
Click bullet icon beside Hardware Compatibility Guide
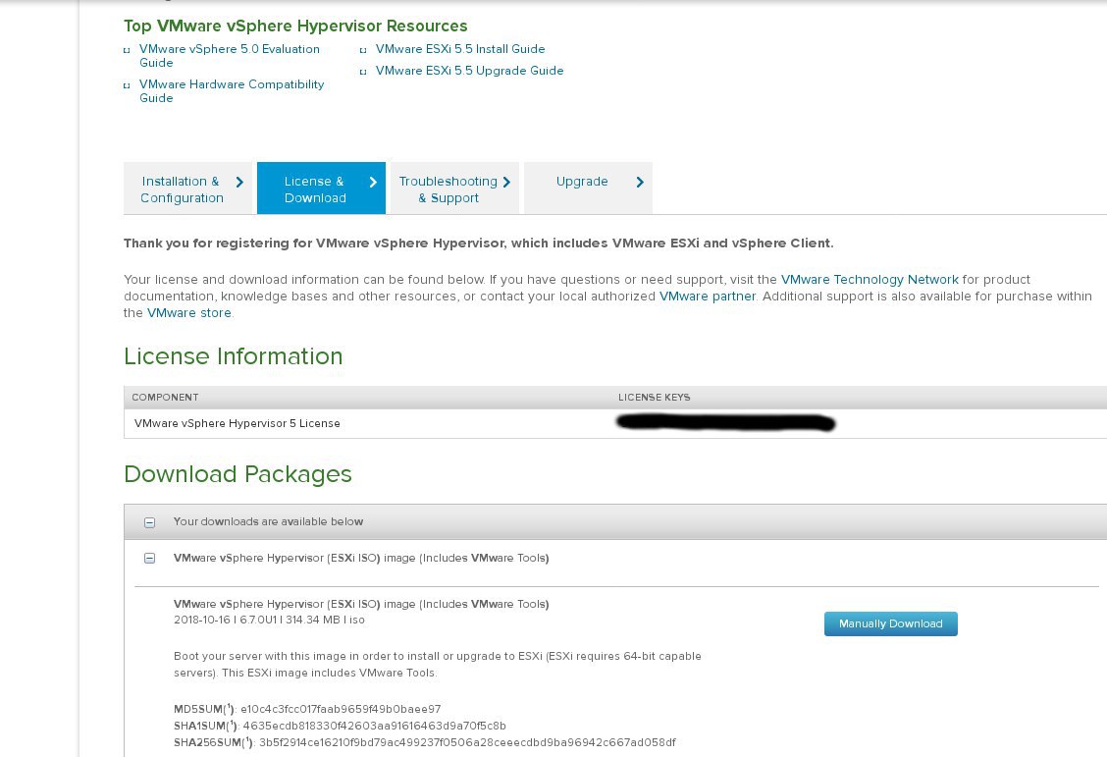click(x=127, y=85)
